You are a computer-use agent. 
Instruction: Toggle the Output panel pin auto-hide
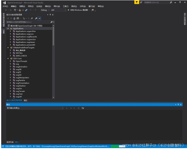pos(178,104)
